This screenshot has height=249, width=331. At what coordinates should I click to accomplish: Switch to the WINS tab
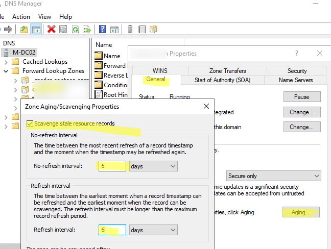(160, 70)
